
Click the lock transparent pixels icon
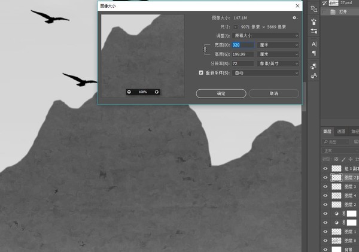[336, 159]
